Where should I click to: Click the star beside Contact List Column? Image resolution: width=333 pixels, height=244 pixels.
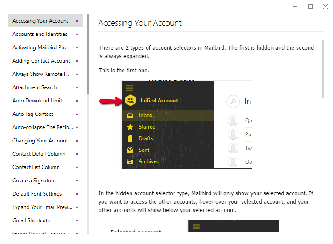click(x=77, y=167)
